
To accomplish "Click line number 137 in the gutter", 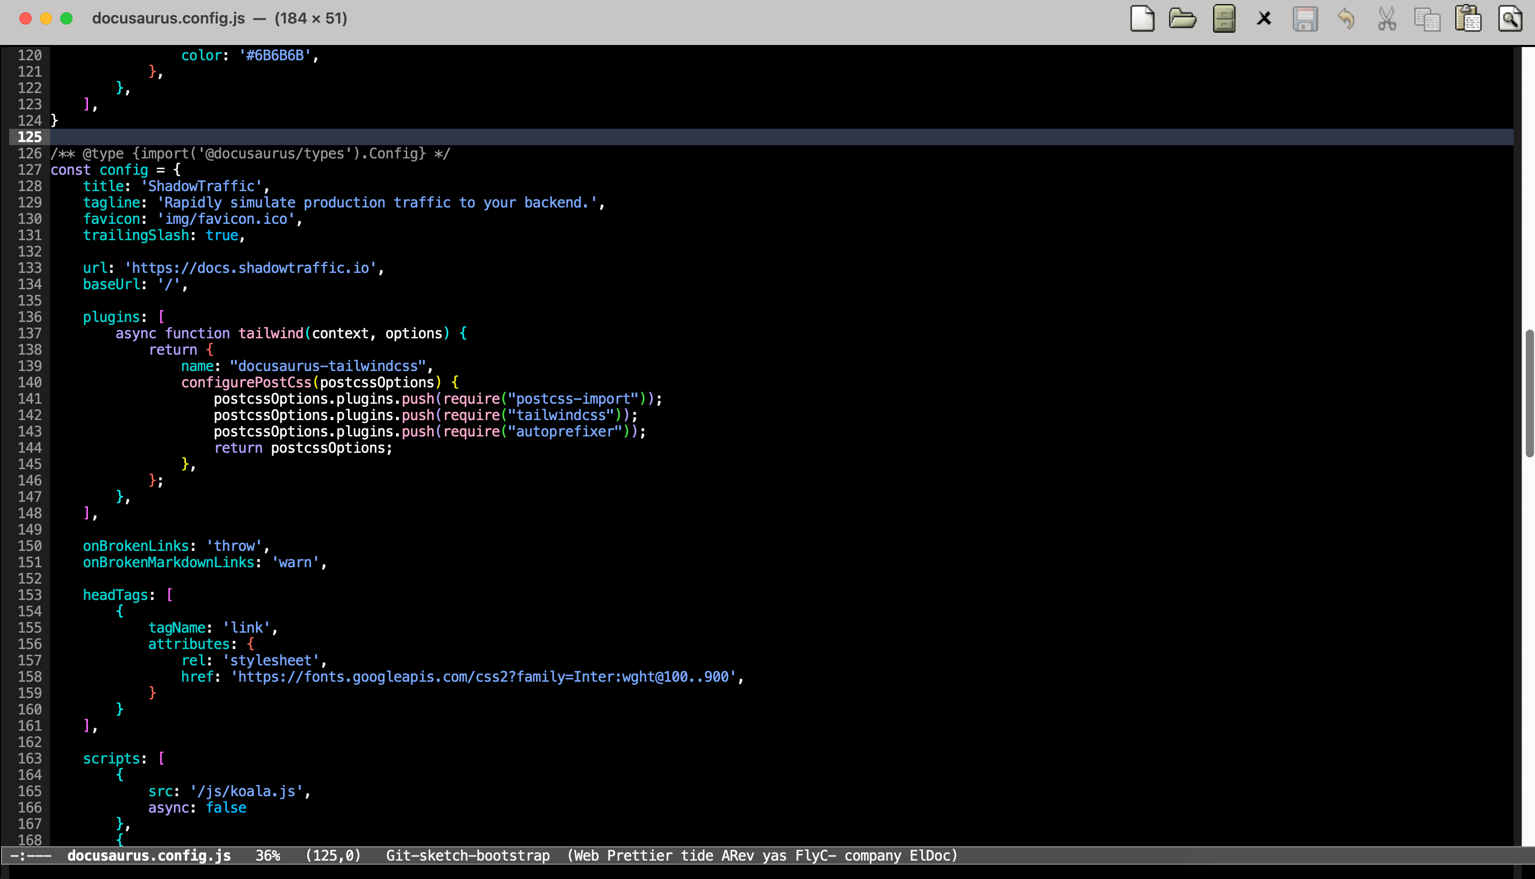I will [30, 333].
